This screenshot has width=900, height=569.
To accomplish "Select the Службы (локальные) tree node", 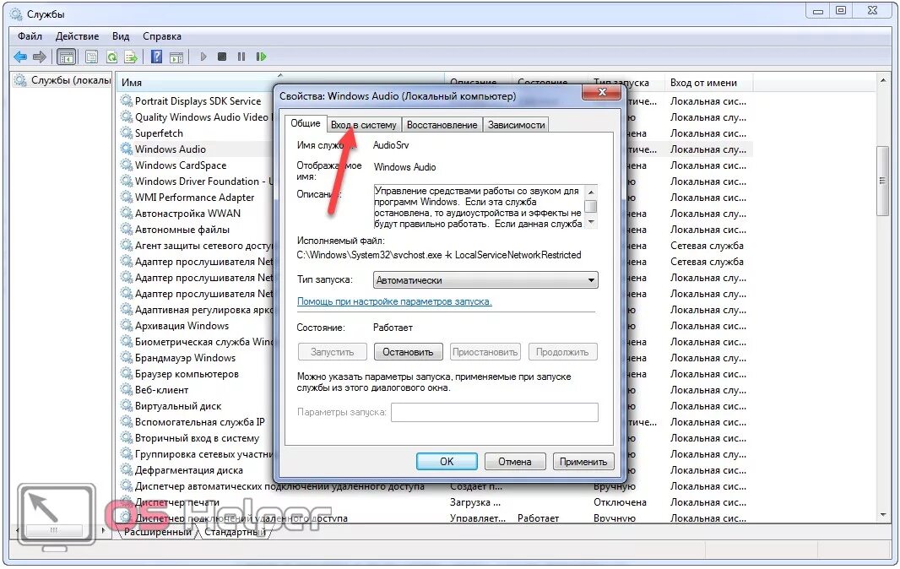I will pos(63,80).
